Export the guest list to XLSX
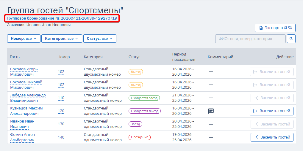This screenshot has height=151, width=303. (x=275, y=28)
